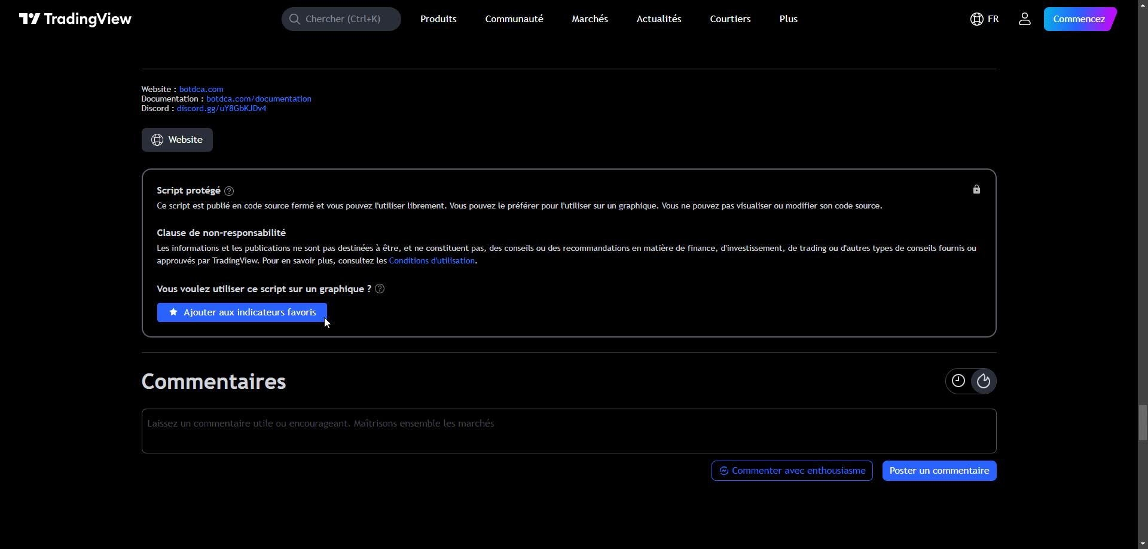1148x549 pixels.
Task: Expand the Plus menu
Action: point(788,19)
